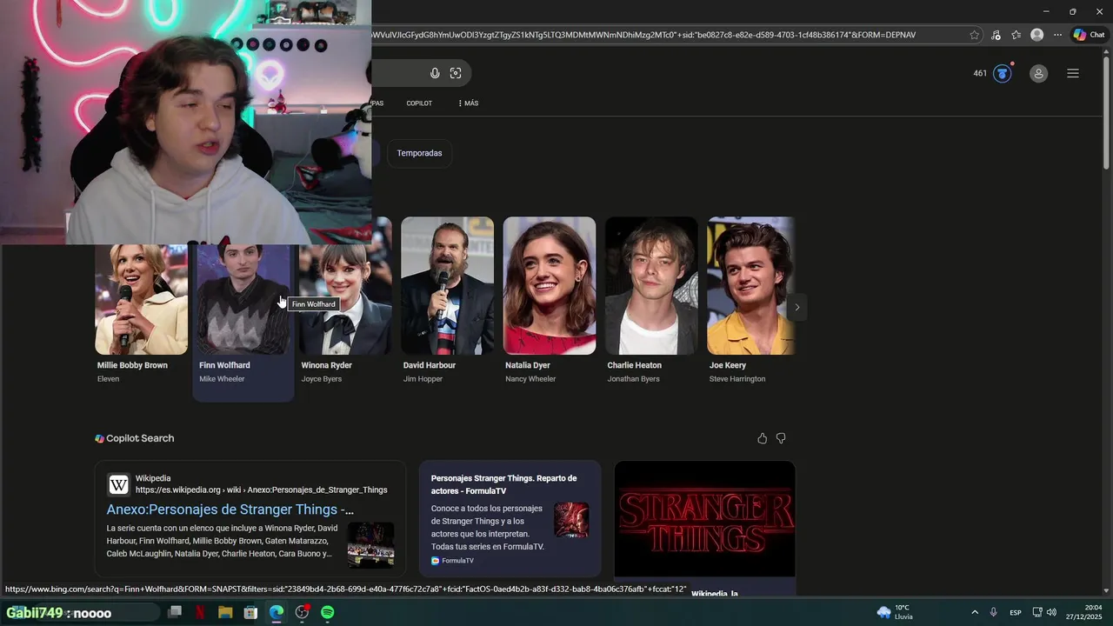
Task: Open Anexo:Personajes de Stranger Things Wikipedia link
Action: click(230, 509)
